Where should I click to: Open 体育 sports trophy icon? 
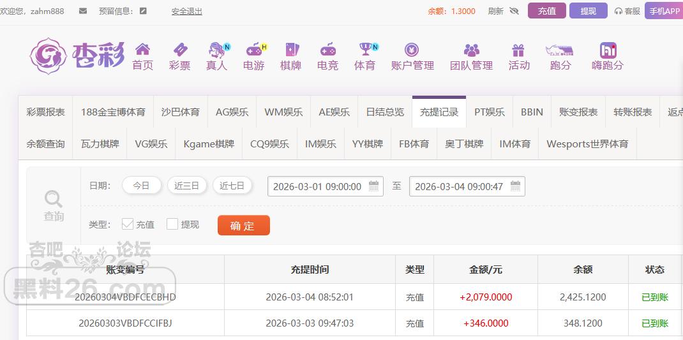click(367, 49)
